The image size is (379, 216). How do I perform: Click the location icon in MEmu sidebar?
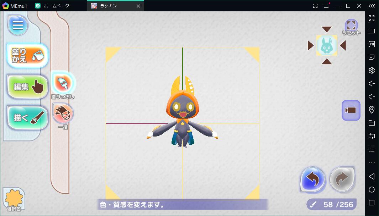click(372, 110)
